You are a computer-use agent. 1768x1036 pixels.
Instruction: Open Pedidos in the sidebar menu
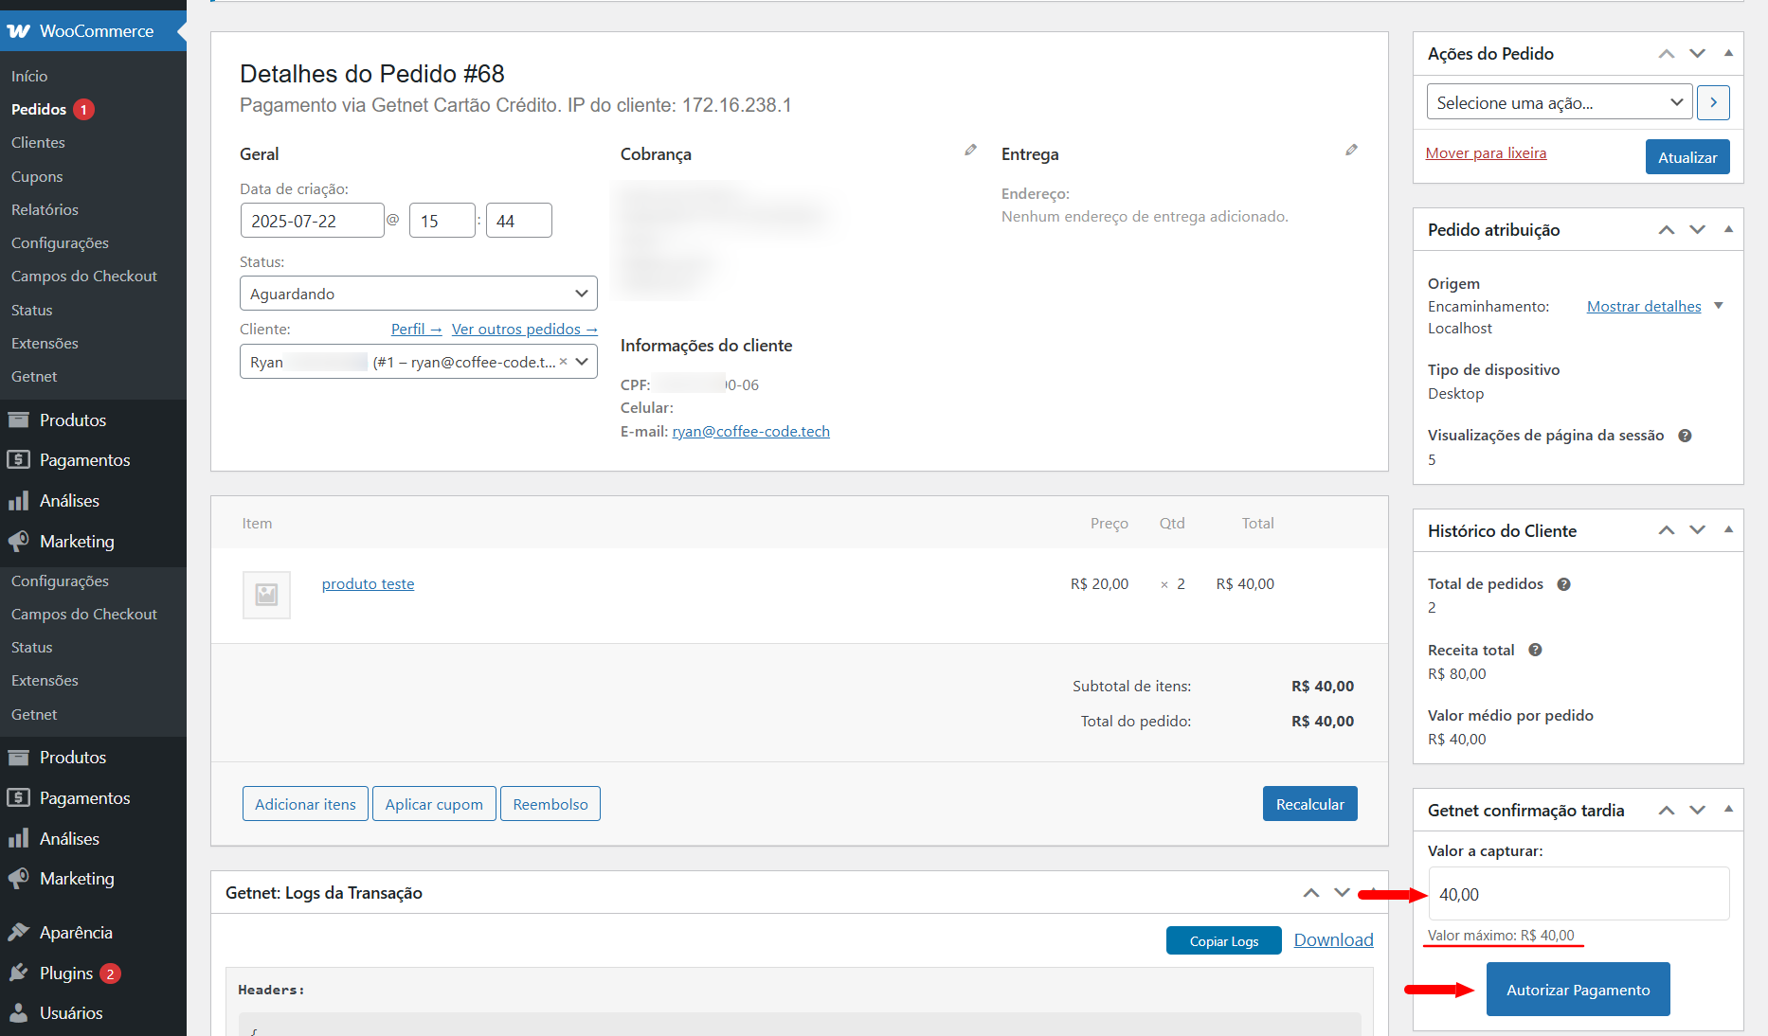coord(39,109)
